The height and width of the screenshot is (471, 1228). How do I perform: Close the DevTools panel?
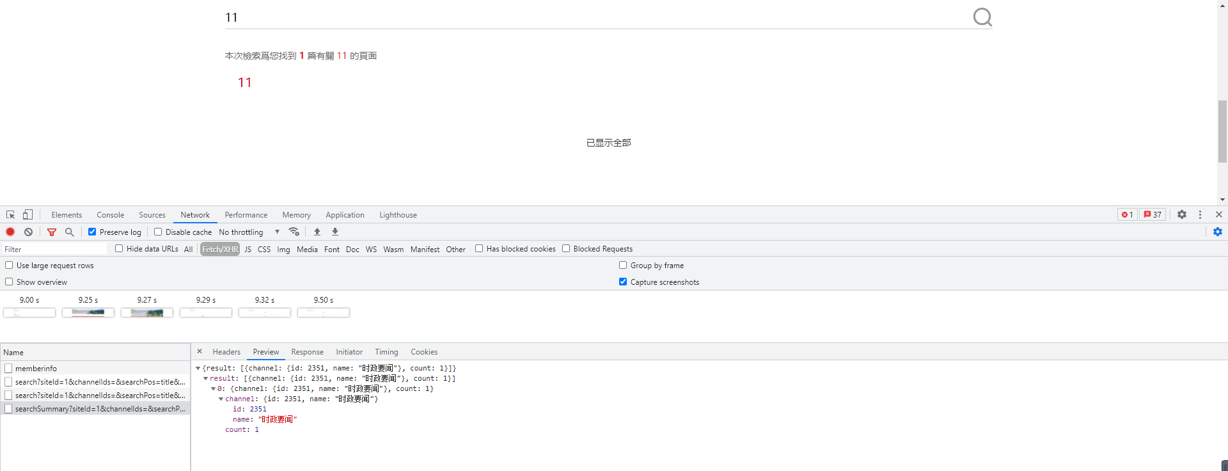pos(1219,215)
